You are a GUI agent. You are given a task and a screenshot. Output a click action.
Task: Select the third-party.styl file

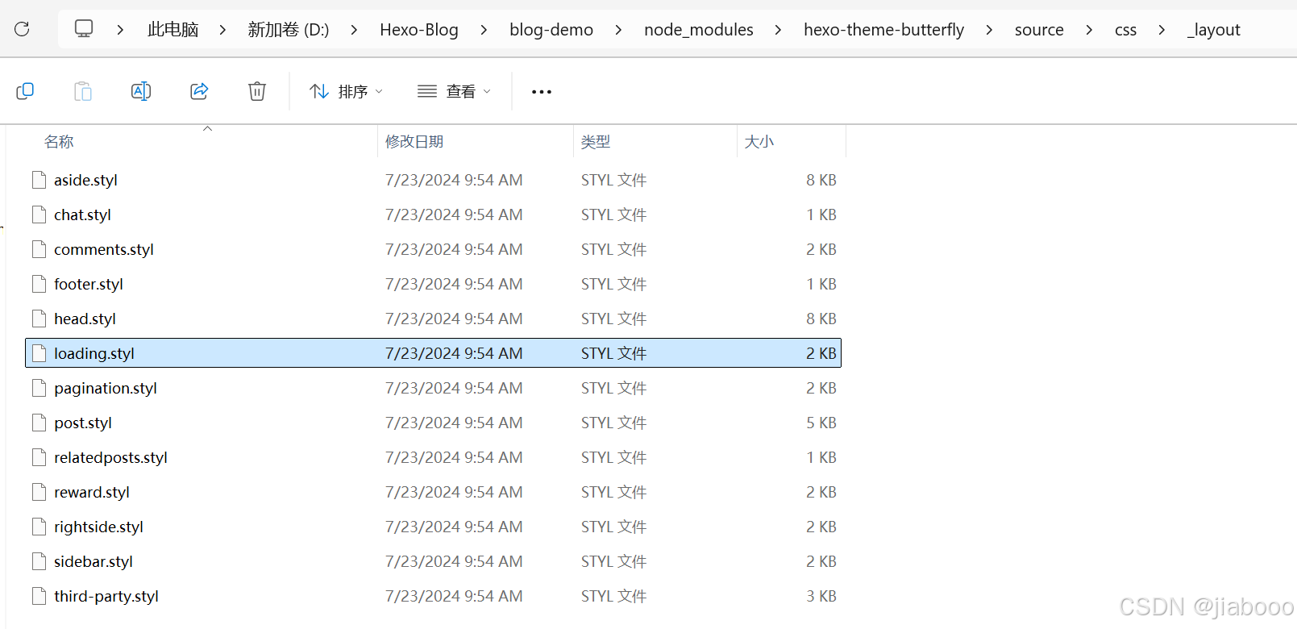tap(434, 596)
